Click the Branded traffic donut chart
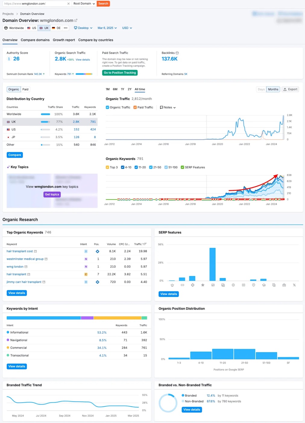This screenshot has height=423, width=305. point(168,403)
